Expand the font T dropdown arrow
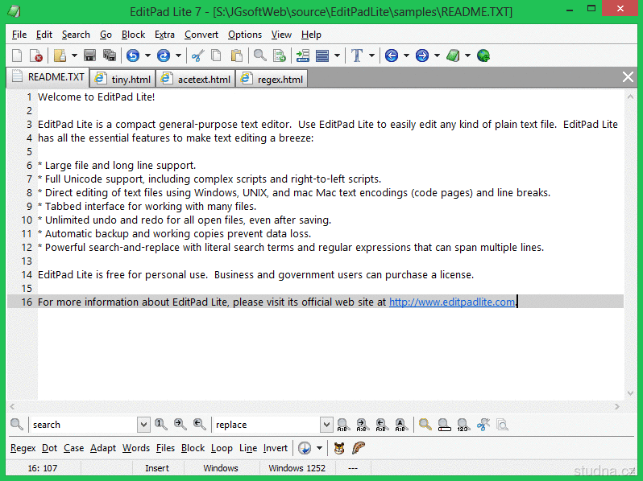 (x=372, y=55)
